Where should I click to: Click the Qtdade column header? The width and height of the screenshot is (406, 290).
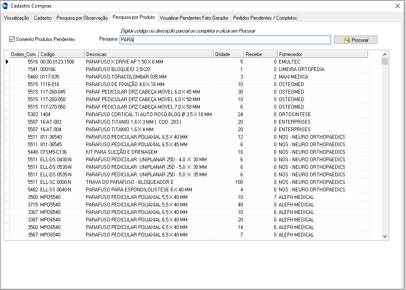(x=229, y=54)
